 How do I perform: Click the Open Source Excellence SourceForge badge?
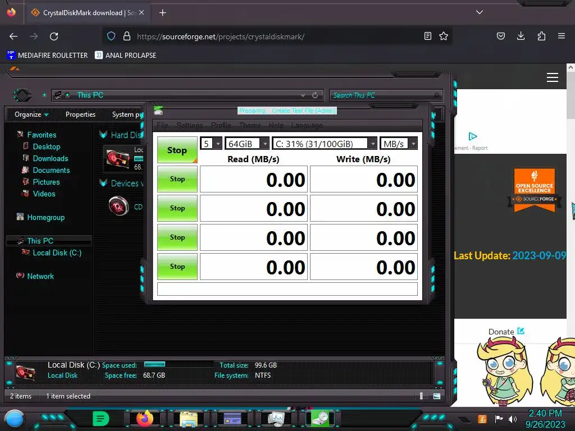coord(535,190)
